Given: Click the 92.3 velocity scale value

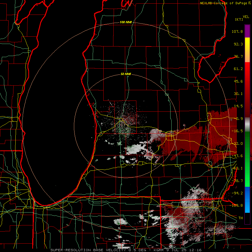Looking at the screenshot, I should (x=238, y=44).
